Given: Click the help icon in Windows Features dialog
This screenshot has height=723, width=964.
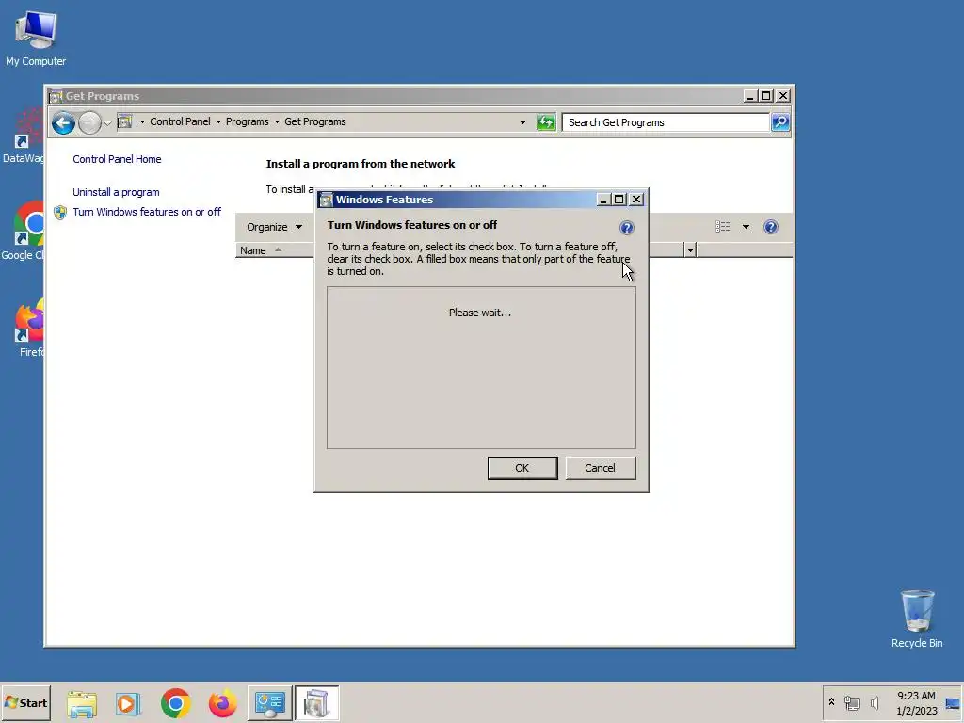Looking at the screenshot, I should (x=626, y=228).
